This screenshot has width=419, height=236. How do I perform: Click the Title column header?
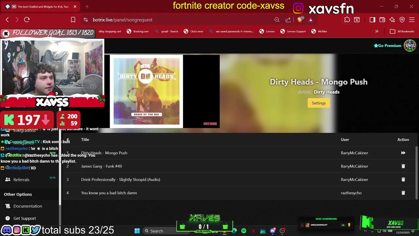[x=85, y=140]
